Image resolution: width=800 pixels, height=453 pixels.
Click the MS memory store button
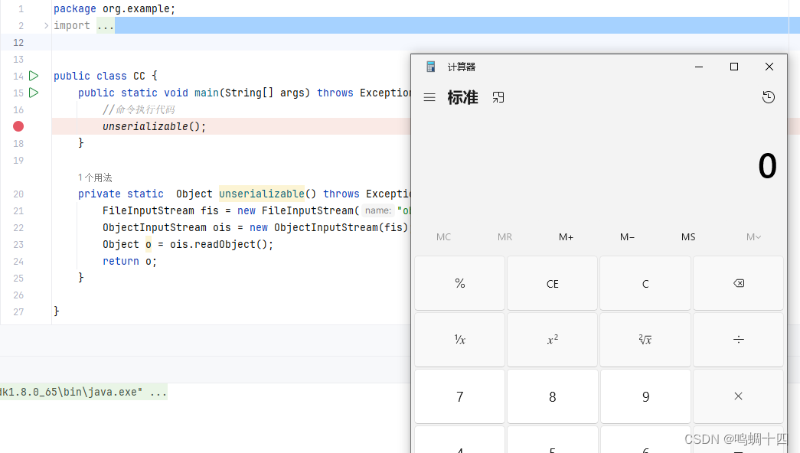click(x=688, y=236)
